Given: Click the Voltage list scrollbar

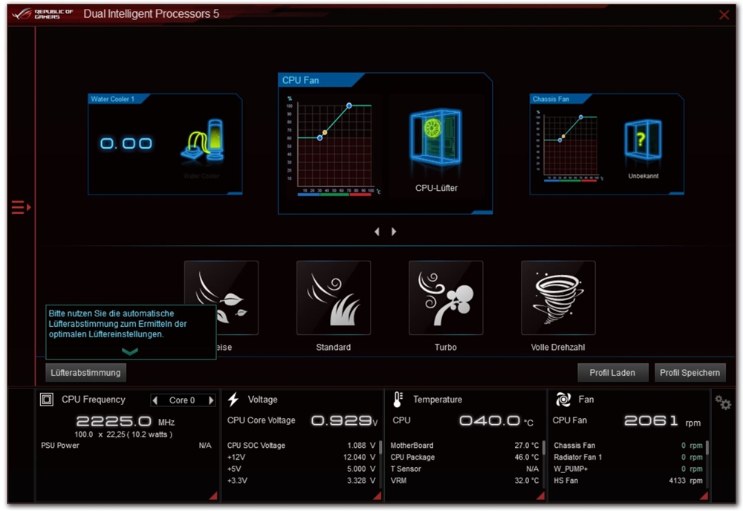Looking at the screenshot, I should (380, 448).
